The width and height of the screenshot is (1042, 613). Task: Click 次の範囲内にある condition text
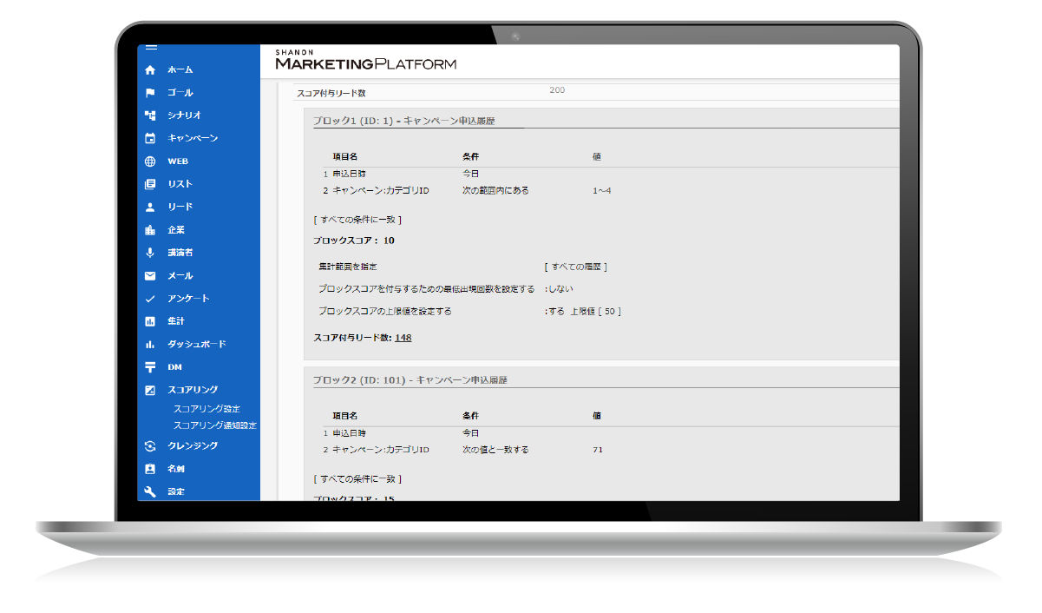click(495, 190)
